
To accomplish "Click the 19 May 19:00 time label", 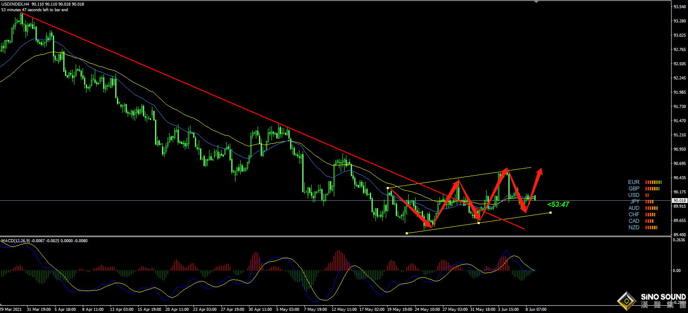I will 400,310.
